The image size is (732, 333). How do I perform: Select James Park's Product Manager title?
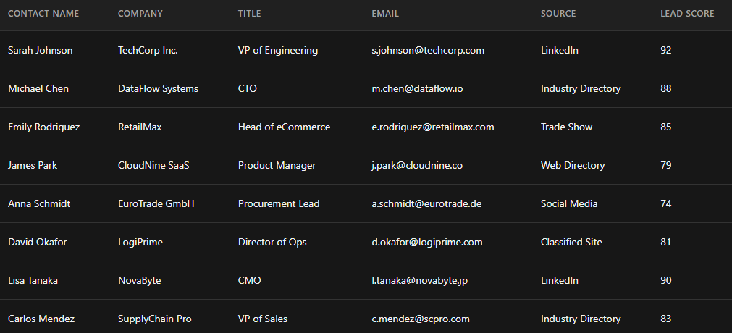(x=277, y=166)
